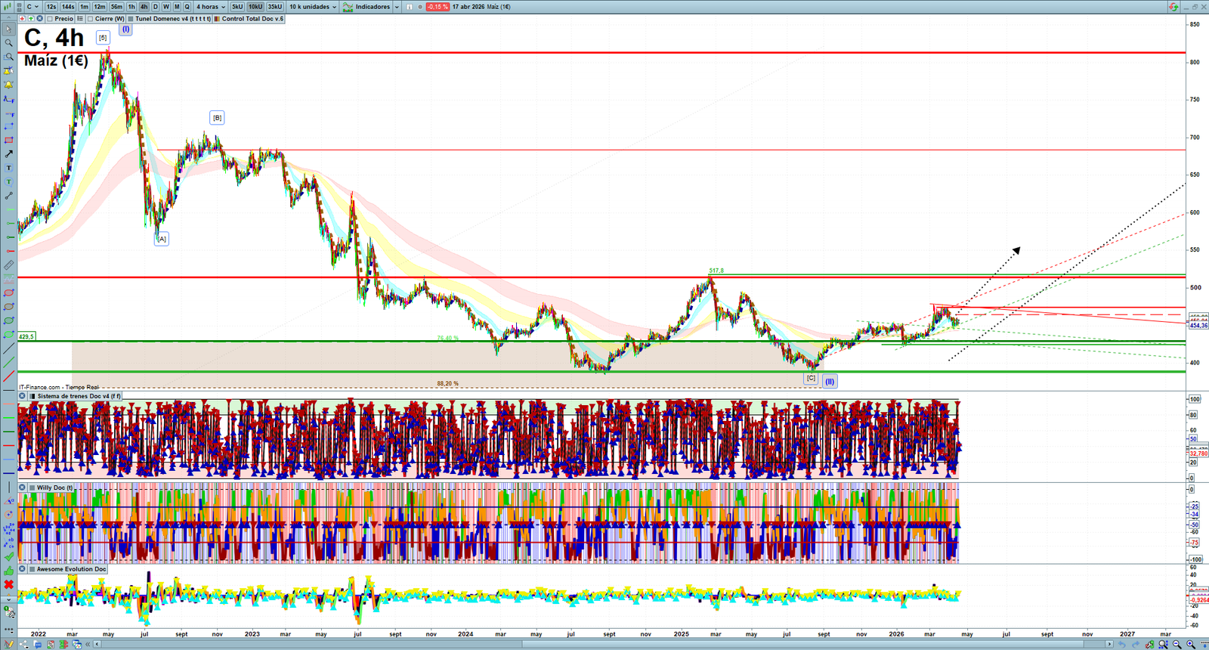Select the arrow cursor tool in left toolbar
The width and height of the screenshot is (1209, 650).
pos(8,29)
